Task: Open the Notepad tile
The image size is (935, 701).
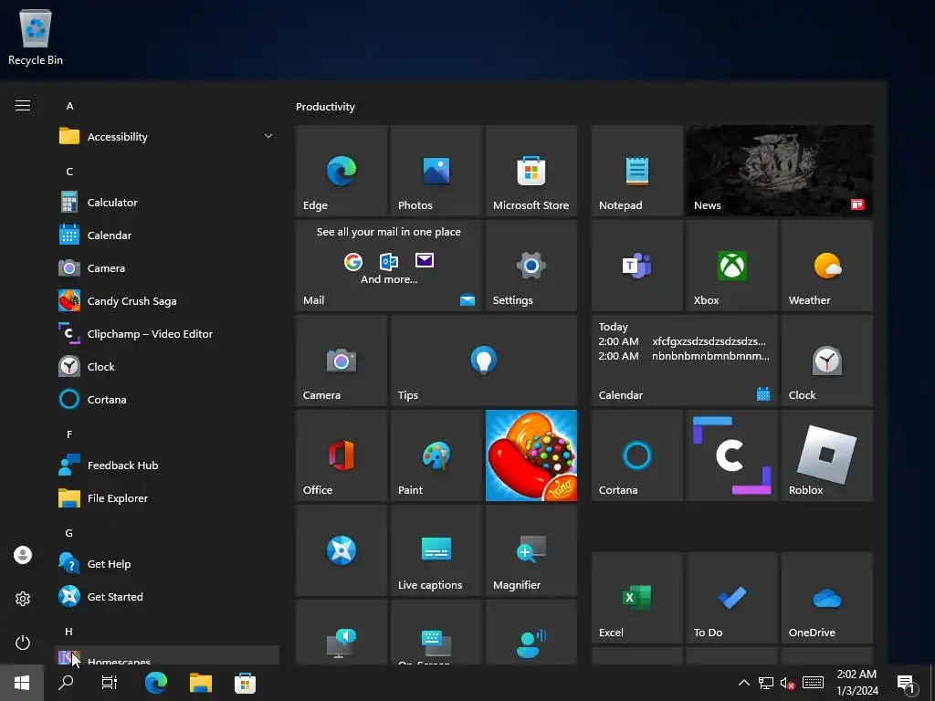Action: [636, 171]
